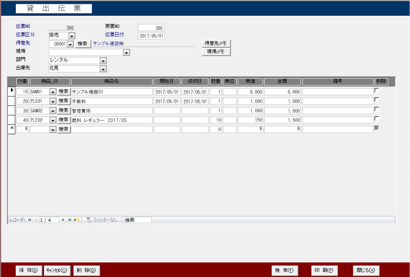Expand the 部門 レンタル dropdown
This screenshot has height=277, width=410.
tap(103, 60)
